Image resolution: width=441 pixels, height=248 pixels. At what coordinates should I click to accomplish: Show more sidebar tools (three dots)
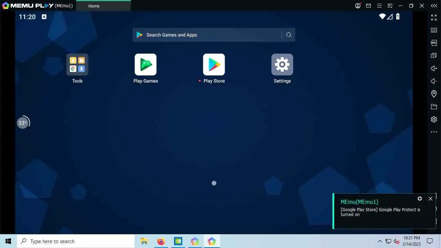tap(434, 132)
